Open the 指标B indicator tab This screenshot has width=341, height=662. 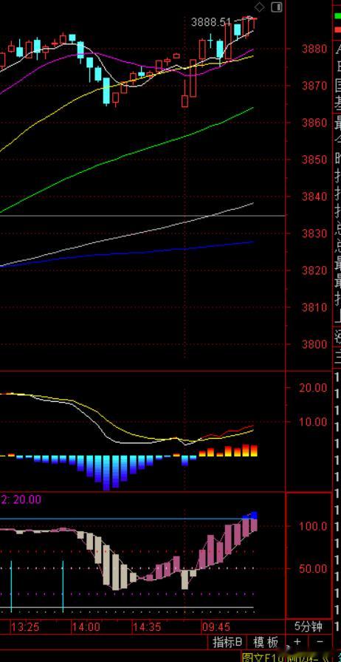coord(227,642)
